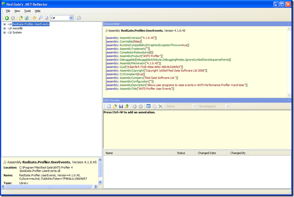Sort annotations by Changed Date column

(x=207, y=153)
